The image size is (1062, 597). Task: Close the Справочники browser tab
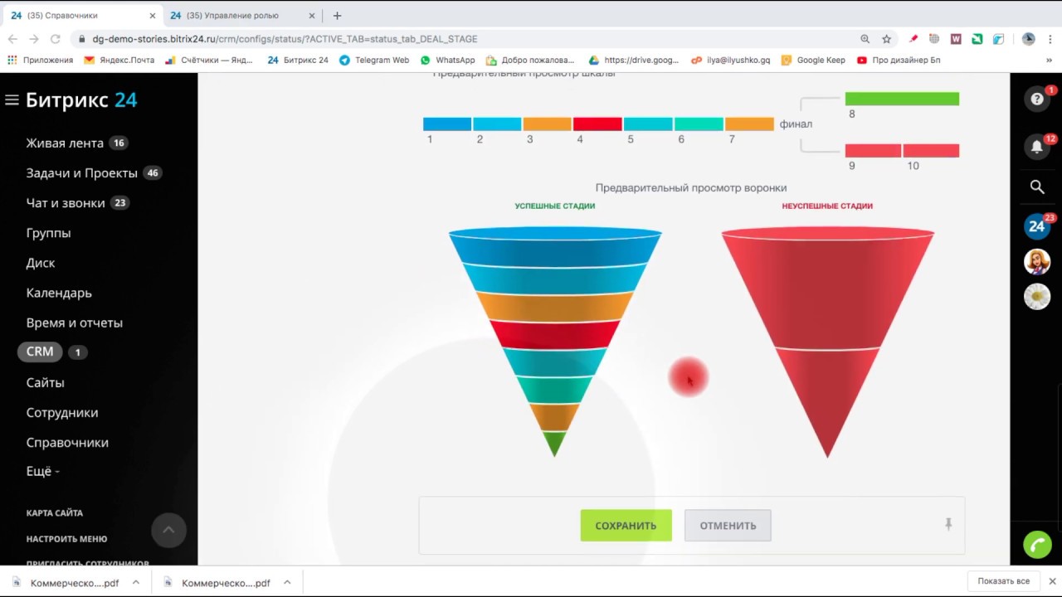(x=152, y=16)
